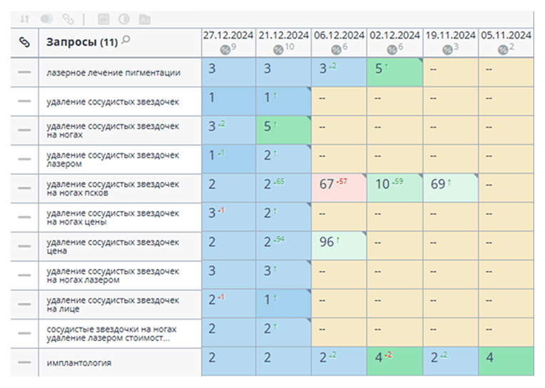Click position 2 for звездочек цена on 21.12.2024
This screenshot has height=388, width=545.
pyautogui.click(x=284, y=246)
